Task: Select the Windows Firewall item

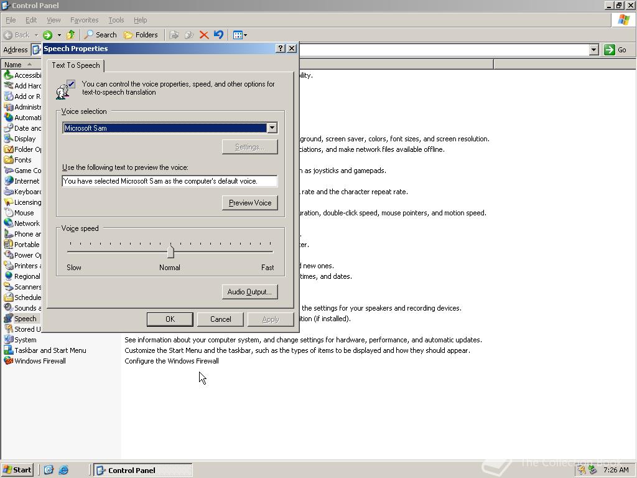Action: [35, 361]
